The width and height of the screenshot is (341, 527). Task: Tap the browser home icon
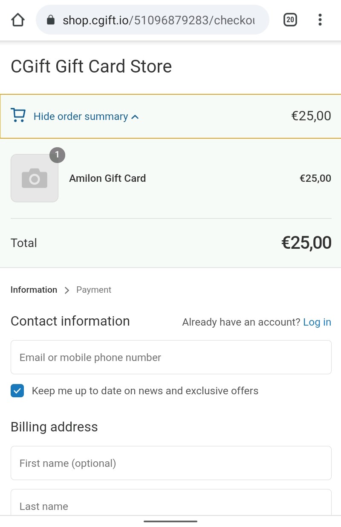(x=18, y=20)
